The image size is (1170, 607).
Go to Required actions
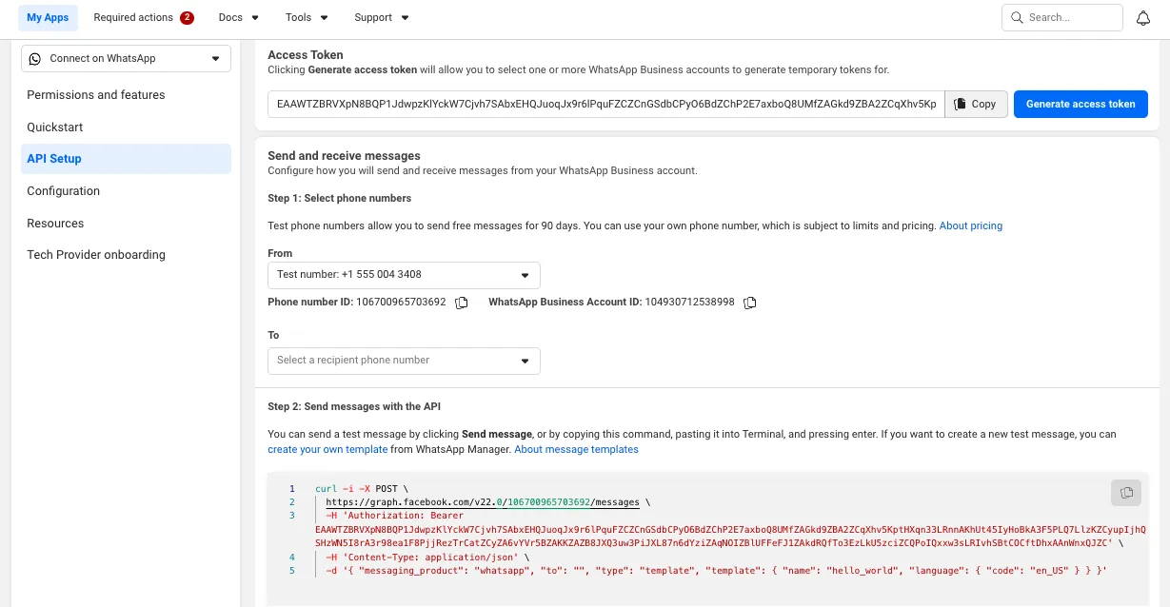point(144,17)
